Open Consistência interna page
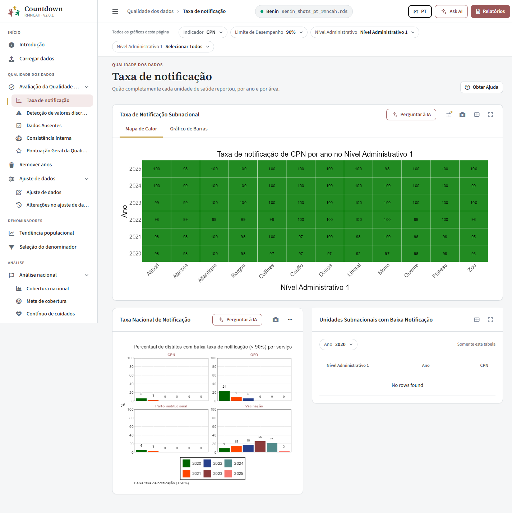Screen dimensions: 512x513 52,138
